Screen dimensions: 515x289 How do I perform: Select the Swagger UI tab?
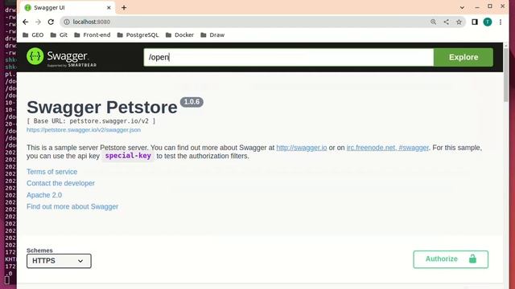coord(68,7)
